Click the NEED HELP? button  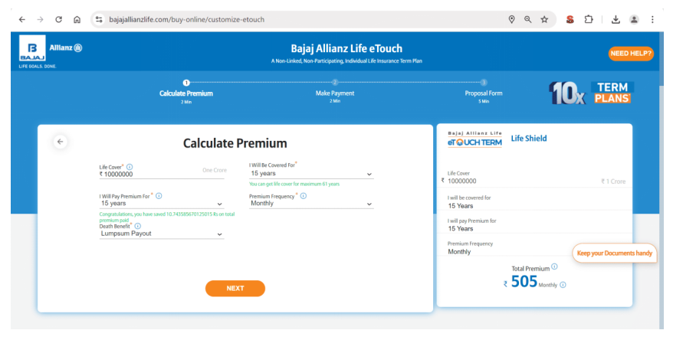pos(631,54)
